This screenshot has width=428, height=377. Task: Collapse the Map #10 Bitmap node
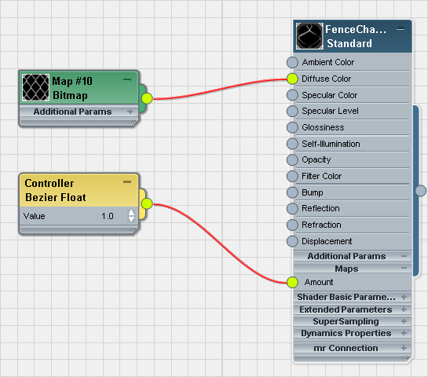pyautogui.click(x=127, y=79)
